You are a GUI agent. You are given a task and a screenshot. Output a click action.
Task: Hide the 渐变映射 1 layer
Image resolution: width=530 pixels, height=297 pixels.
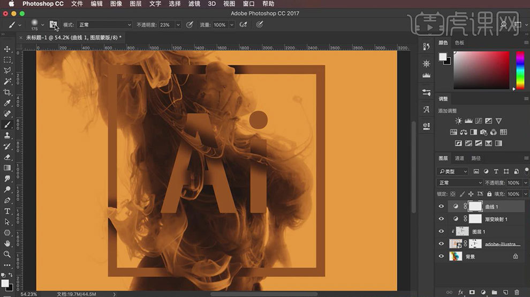[x=442, y=219]
